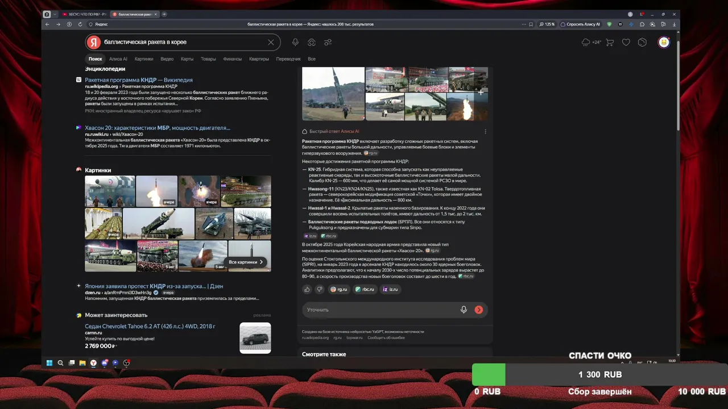
Task: Switch to the Картинки search tab
Action: point(144,59)
